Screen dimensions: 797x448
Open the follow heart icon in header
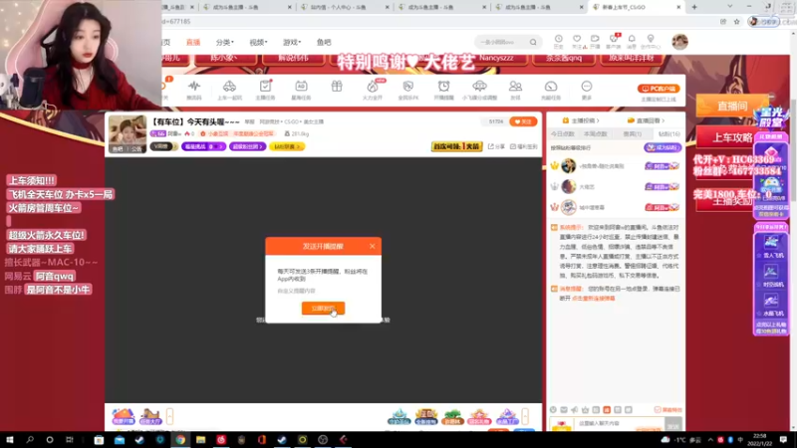pyautogui.click(x=577, y=41)
